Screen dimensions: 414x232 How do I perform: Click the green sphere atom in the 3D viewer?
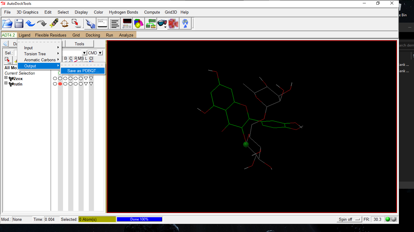(246, 144)
